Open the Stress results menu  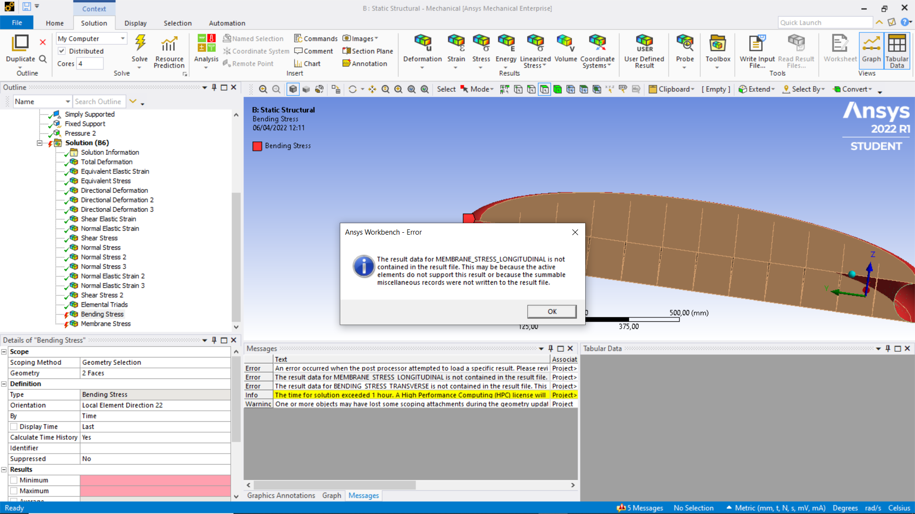pyautogui.click(x=481, y=51)
